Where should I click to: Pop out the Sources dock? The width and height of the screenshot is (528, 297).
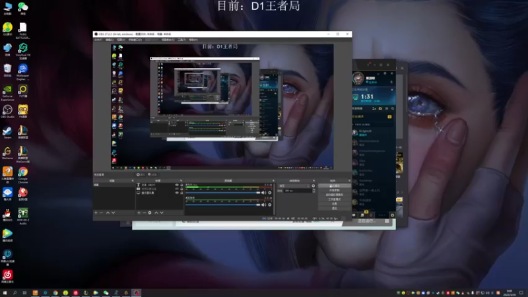[181, 181]
